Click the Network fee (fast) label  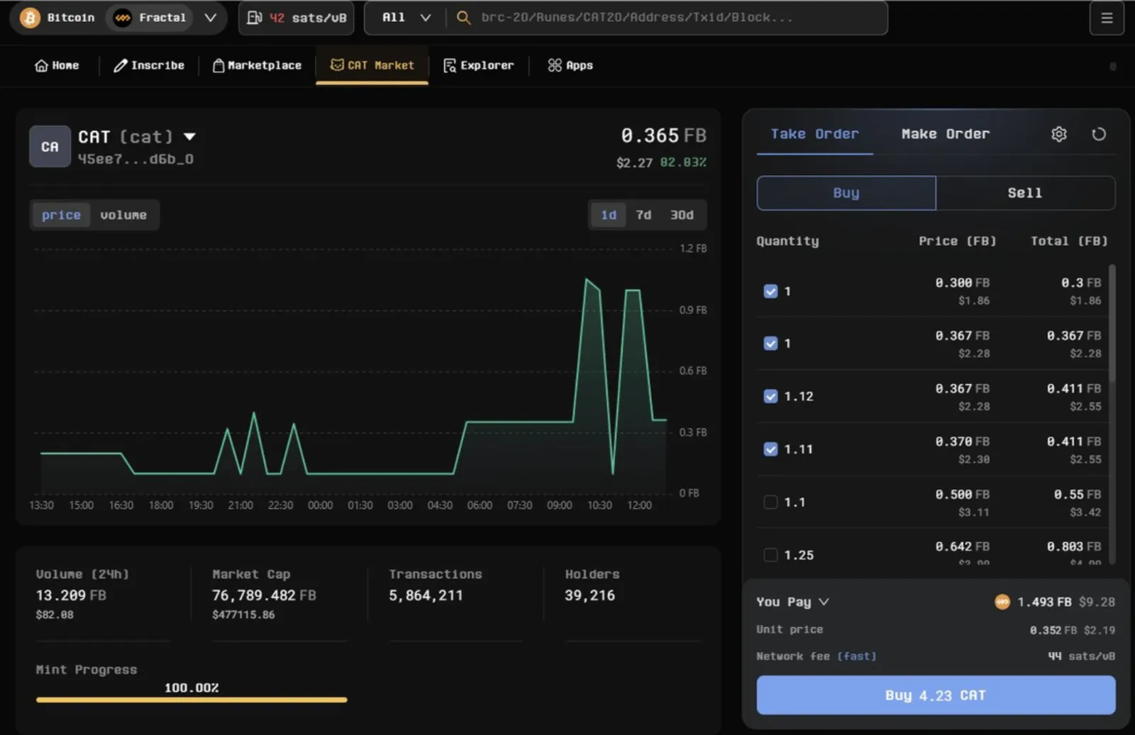coord(816,656)
